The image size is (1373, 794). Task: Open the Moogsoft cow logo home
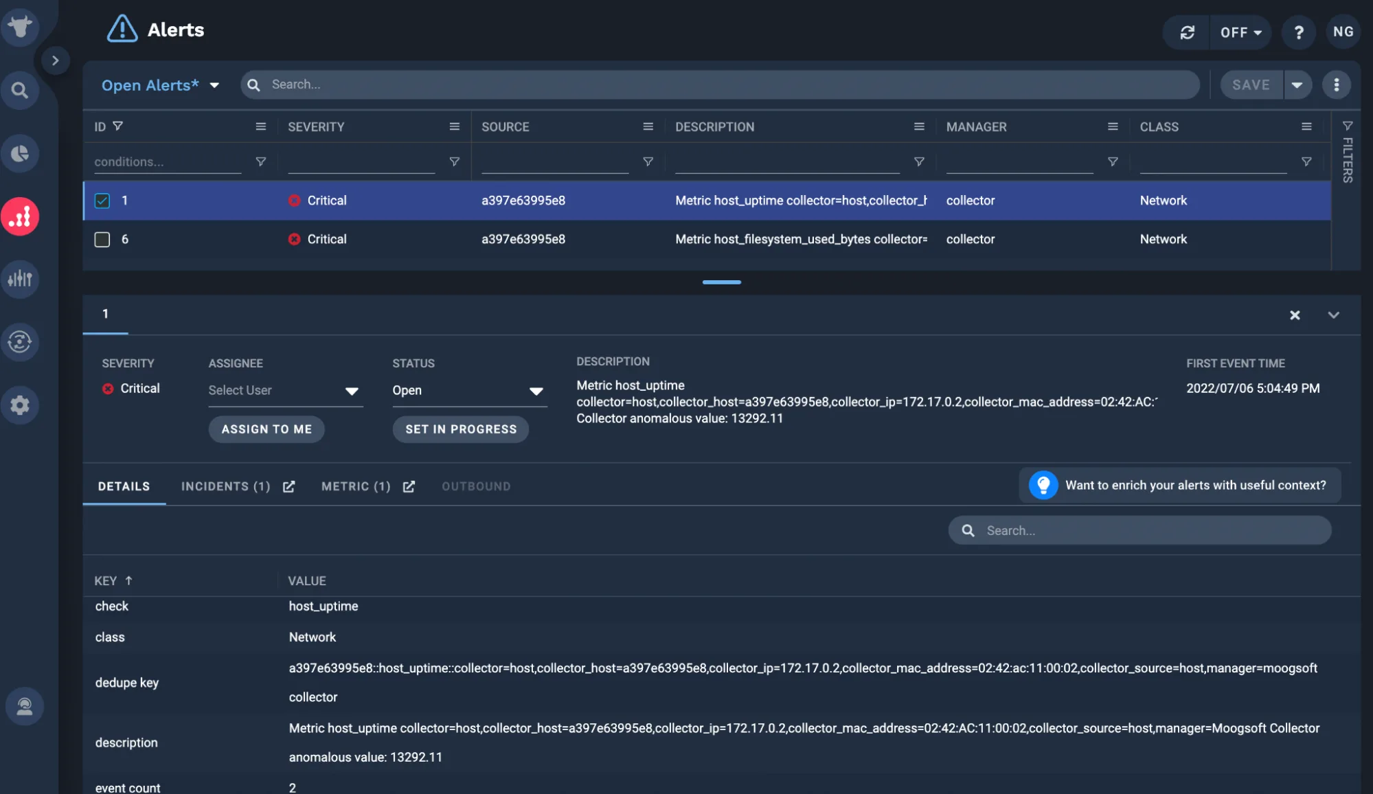tap(20, 27)
